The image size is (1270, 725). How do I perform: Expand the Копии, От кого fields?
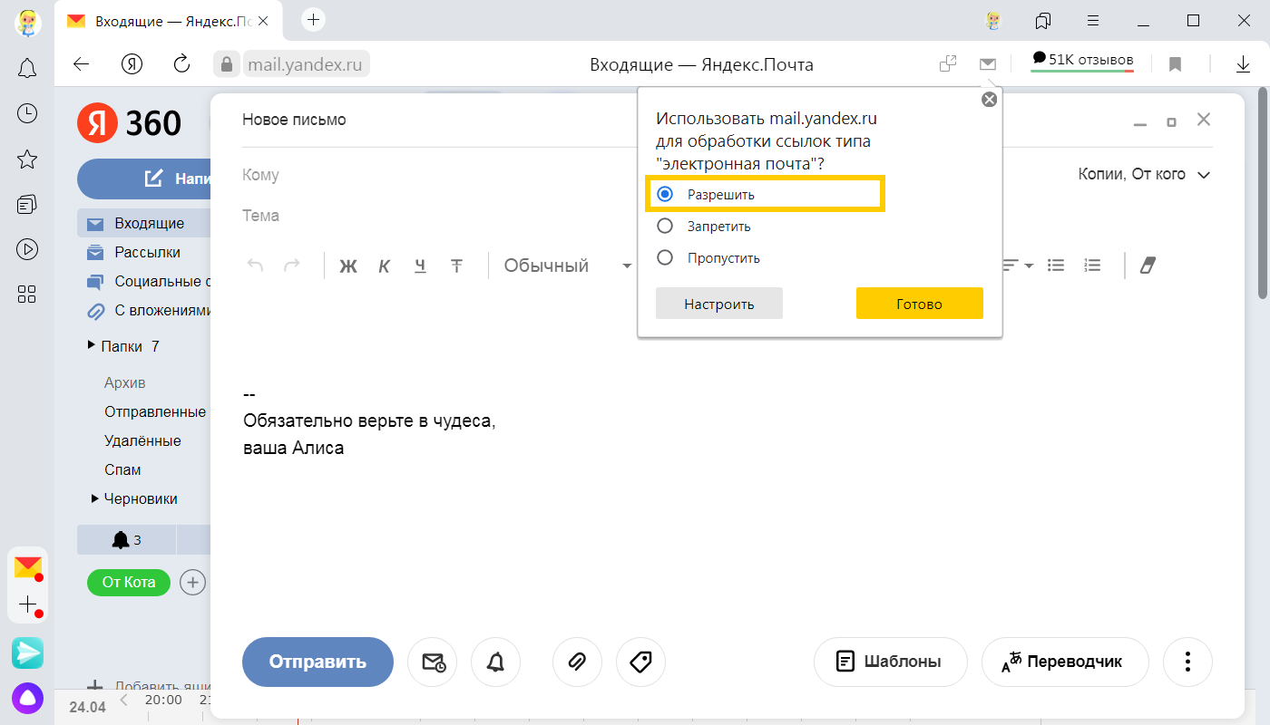[x=1144, y=174]
